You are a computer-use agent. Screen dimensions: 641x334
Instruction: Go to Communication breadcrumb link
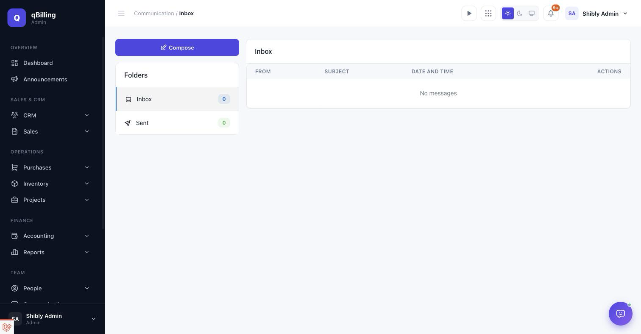tap(154, 14)
